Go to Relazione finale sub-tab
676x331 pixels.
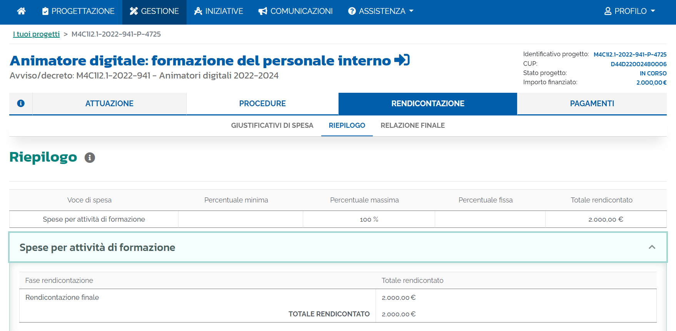coord(412,125)
